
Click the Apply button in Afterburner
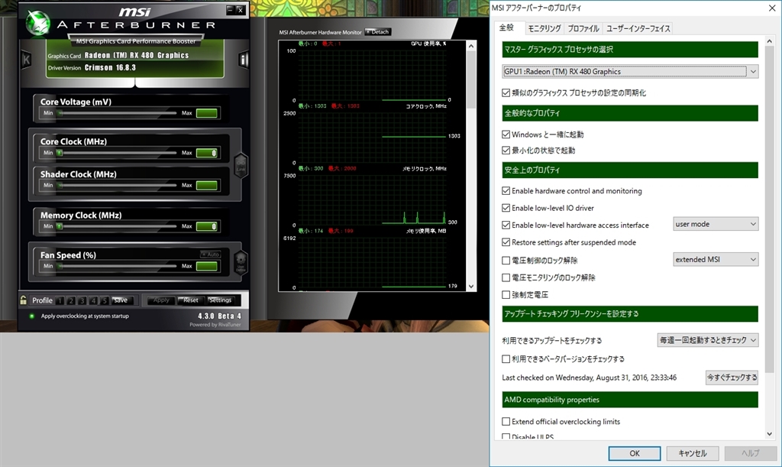tap(161, 300)
